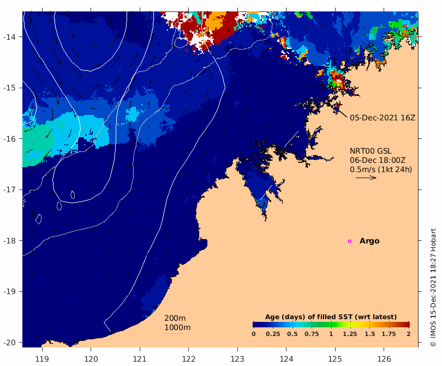This screenshot has height=366, width=442.
Task: Click the 'NRT00 GSL' text
Action: 371,151
